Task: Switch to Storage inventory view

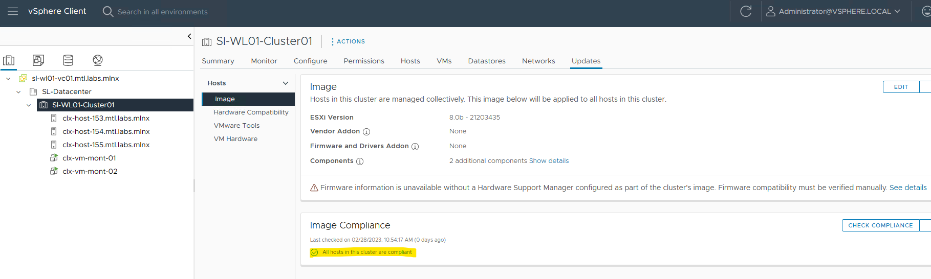Action: point(68,60)
